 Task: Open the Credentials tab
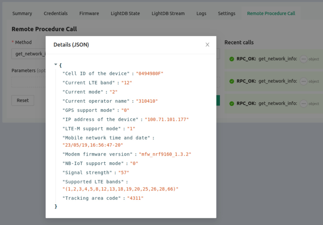[x=56, y=13]
